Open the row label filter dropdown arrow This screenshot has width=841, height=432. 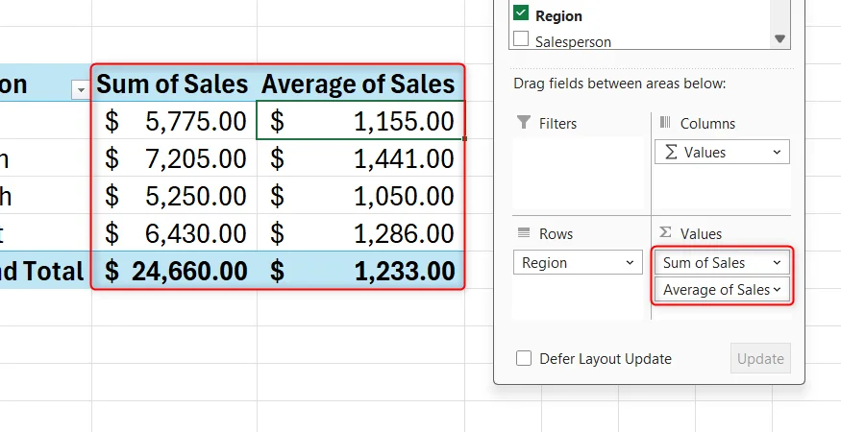click(x=81, y=90)
